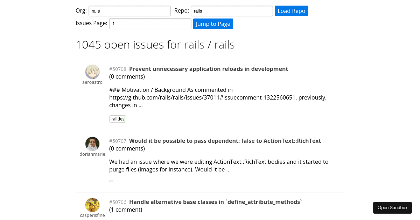Click the Issues Page input field
Image resolution: width=420 pixels, height=220 pixels.
click(x=150, y=23)
